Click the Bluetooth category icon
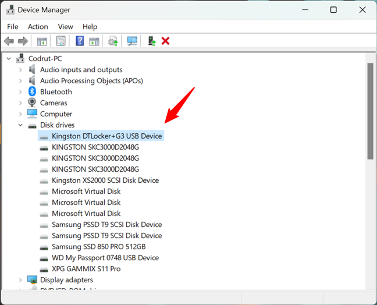The width and height of the screenshot is (377, 305). (32, 91)
